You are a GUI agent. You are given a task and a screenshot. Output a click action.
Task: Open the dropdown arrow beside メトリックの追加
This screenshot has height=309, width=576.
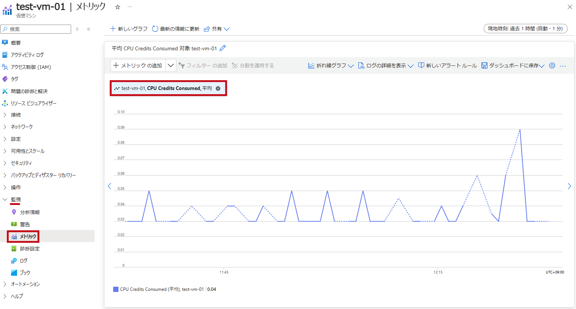click(171, 65)
